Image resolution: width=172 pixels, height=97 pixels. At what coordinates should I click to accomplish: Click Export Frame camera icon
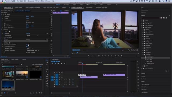(x=122, y=56)
